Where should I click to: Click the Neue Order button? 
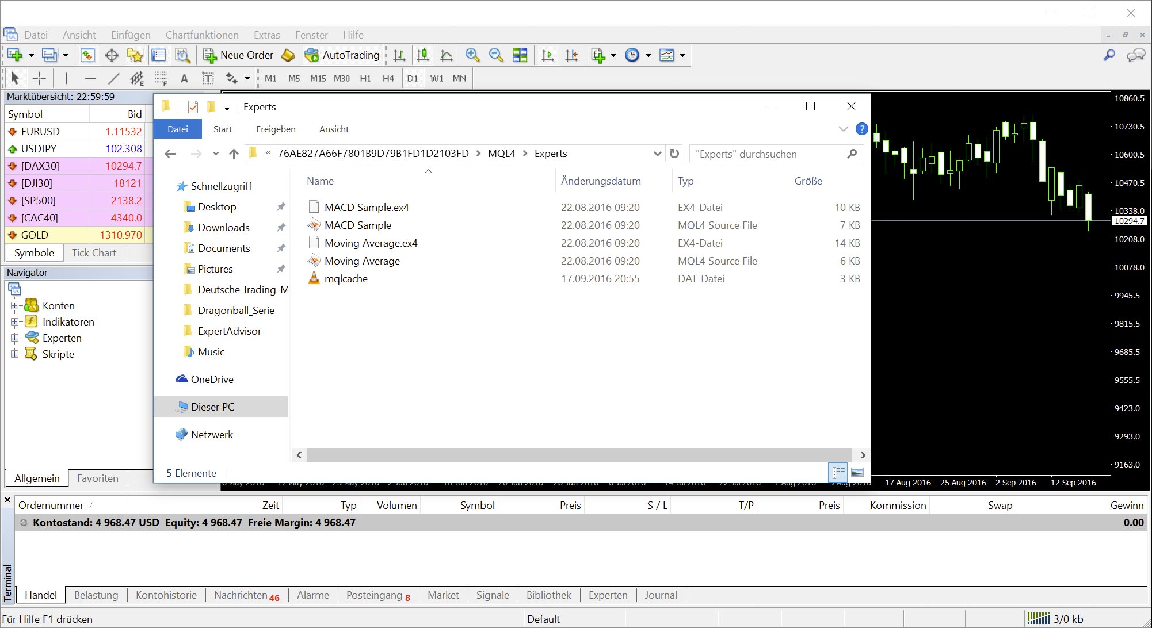pos(238,55)
